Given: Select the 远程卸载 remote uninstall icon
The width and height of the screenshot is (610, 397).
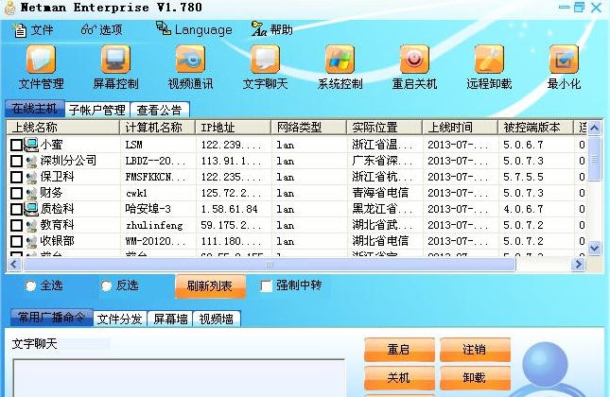Looking at the screenshot, I should 489,60.
